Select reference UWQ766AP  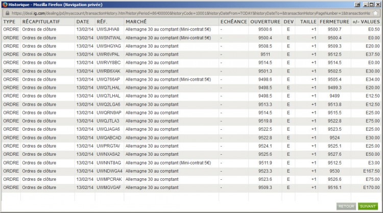pos(108,79)
